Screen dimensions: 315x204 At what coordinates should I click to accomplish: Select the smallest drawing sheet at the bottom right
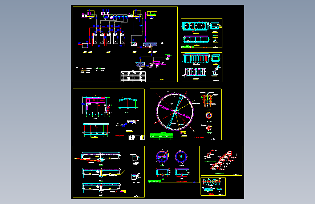[213, 187]
